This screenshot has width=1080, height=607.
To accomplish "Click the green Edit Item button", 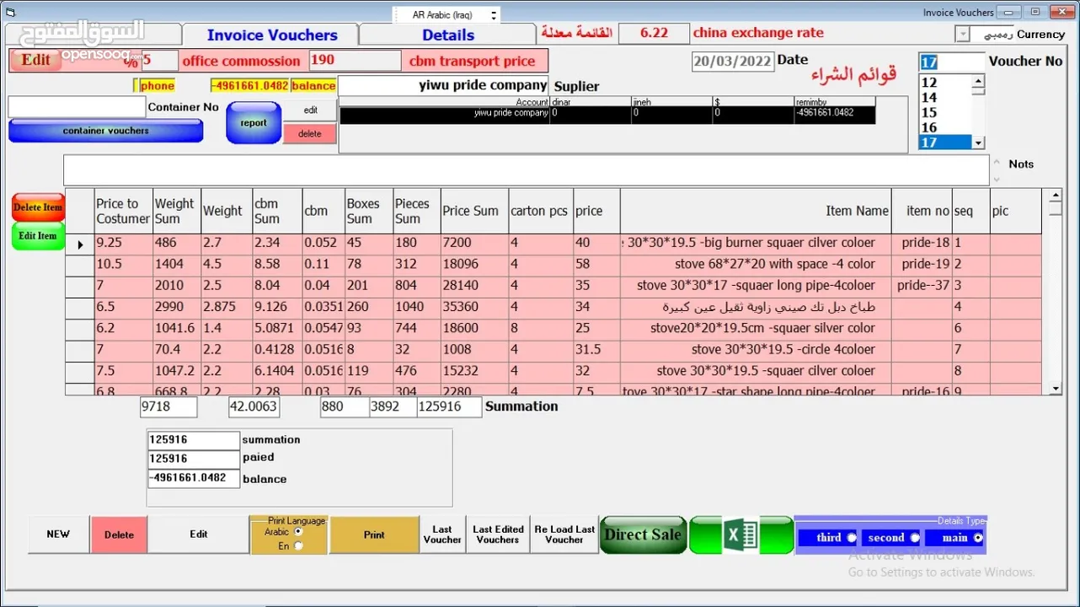I will [x=38, y=236].
